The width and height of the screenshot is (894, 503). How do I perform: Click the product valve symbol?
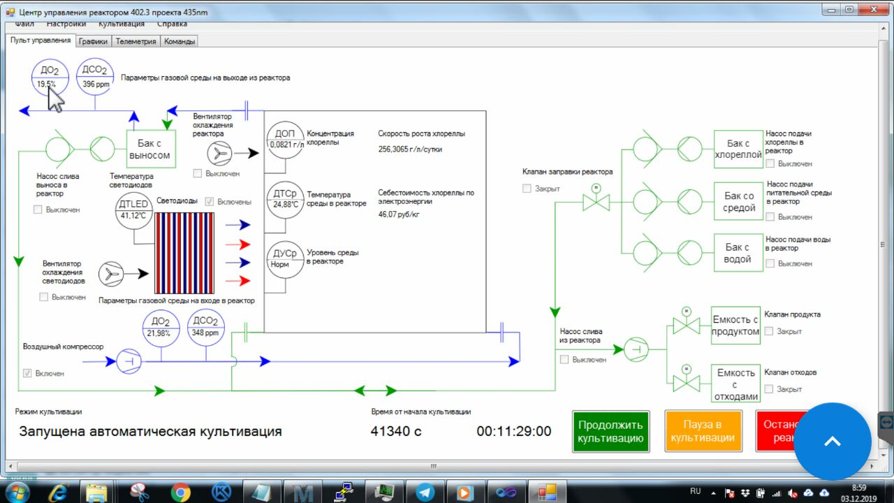pyautogui.click(x=686, y=323)
